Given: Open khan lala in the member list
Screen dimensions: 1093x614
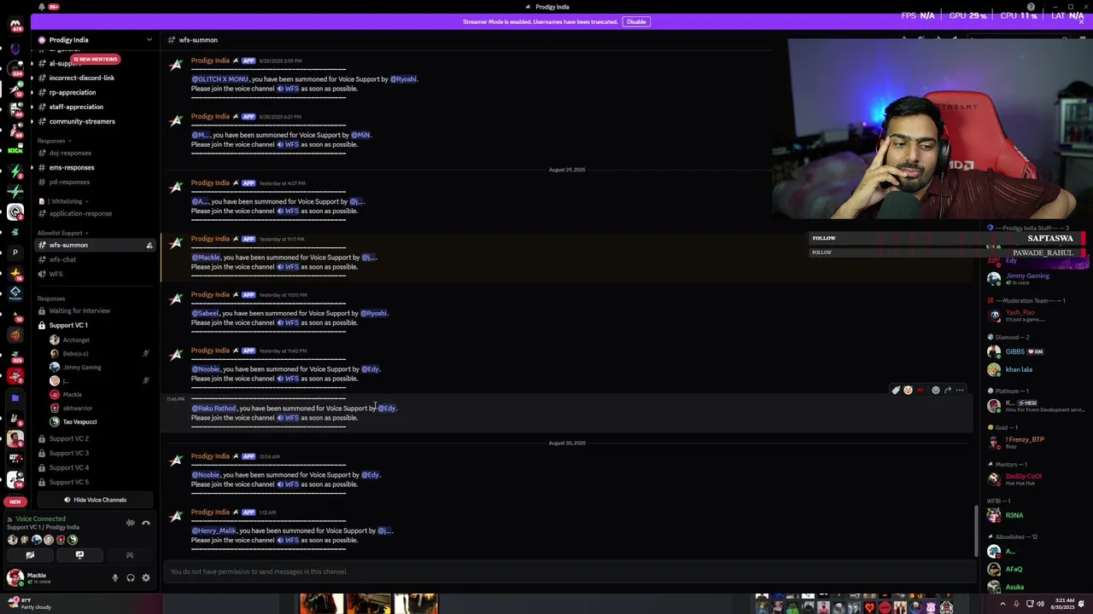Looking at the screenshot, I should pos(1019,369).
